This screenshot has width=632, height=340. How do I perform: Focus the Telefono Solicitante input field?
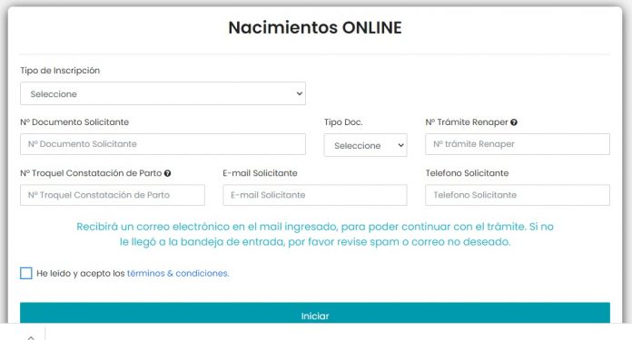[518, 195]
